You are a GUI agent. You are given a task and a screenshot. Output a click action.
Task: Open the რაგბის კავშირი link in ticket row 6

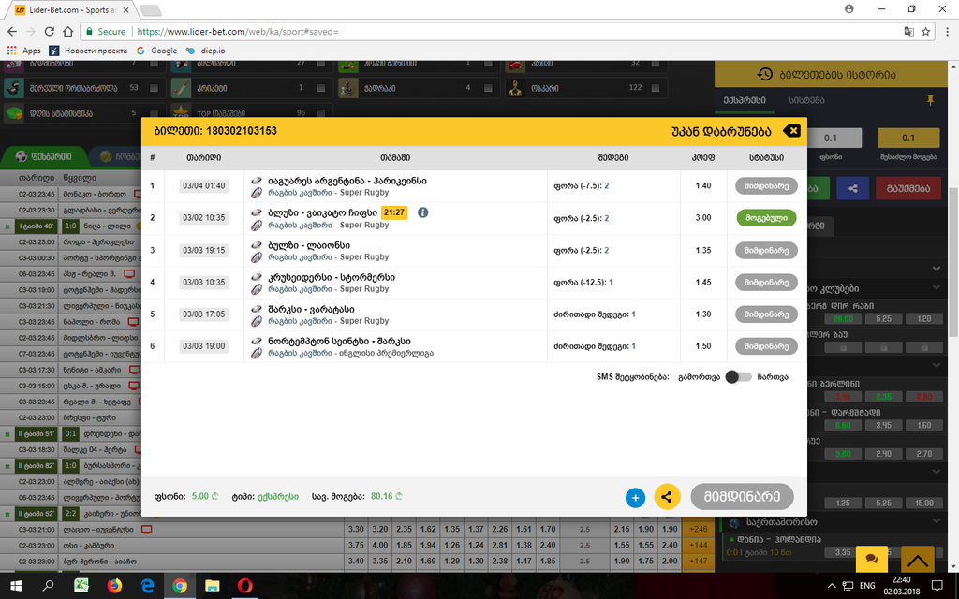click(300, 353)
